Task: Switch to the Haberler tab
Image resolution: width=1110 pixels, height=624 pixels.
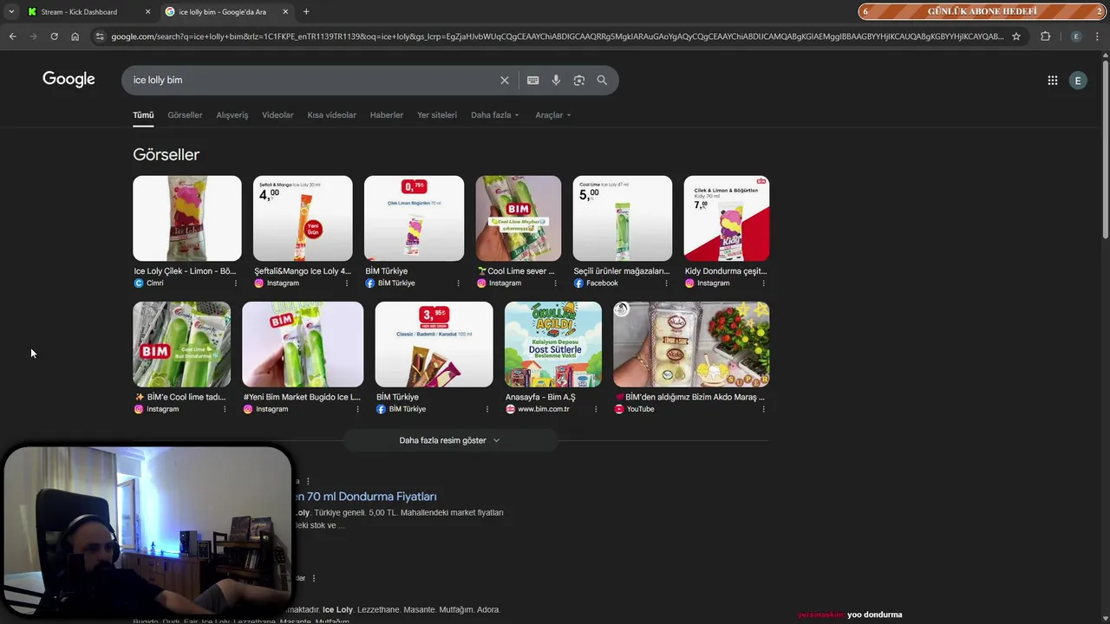Action: pyautogui.click(x=387, y=114)
